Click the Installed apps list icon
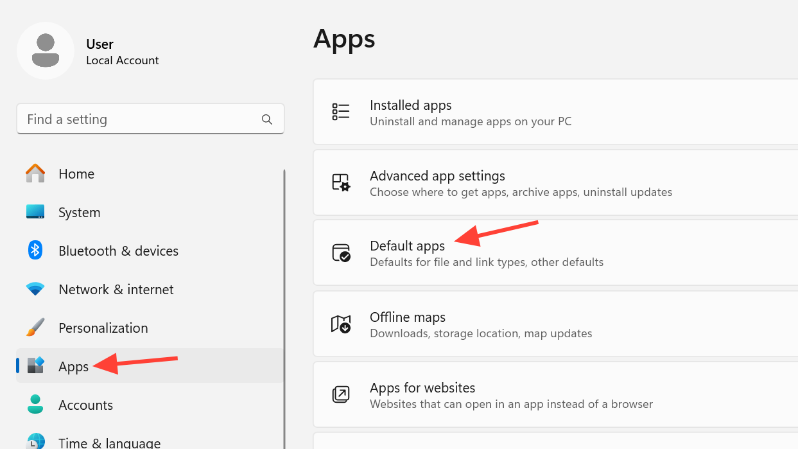This screenshot has width=798, height=449. pos(341,112)
